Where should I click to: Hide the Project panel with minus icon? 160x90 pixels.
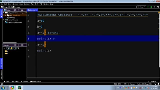click(x=25, y=10)
